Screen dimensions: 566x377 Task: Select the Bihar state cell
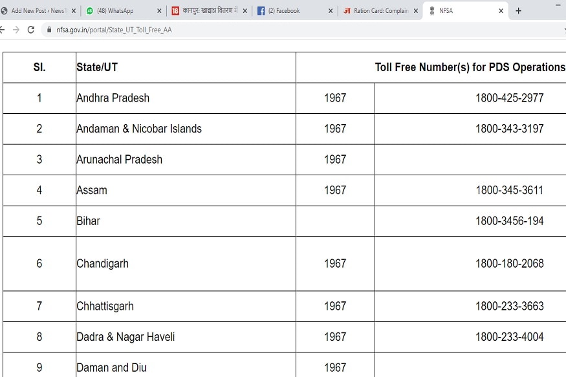coord(89,221)
